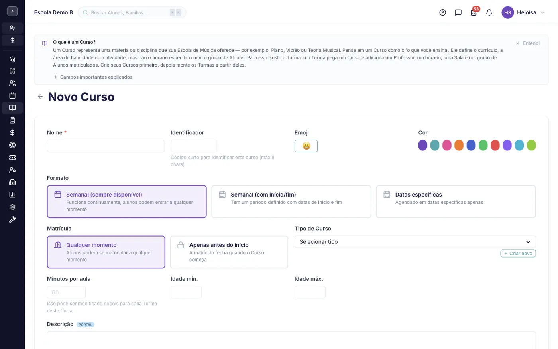Open the settings gear in sidebar
Screen dimensions: 558x349
(x=12, y=207)
